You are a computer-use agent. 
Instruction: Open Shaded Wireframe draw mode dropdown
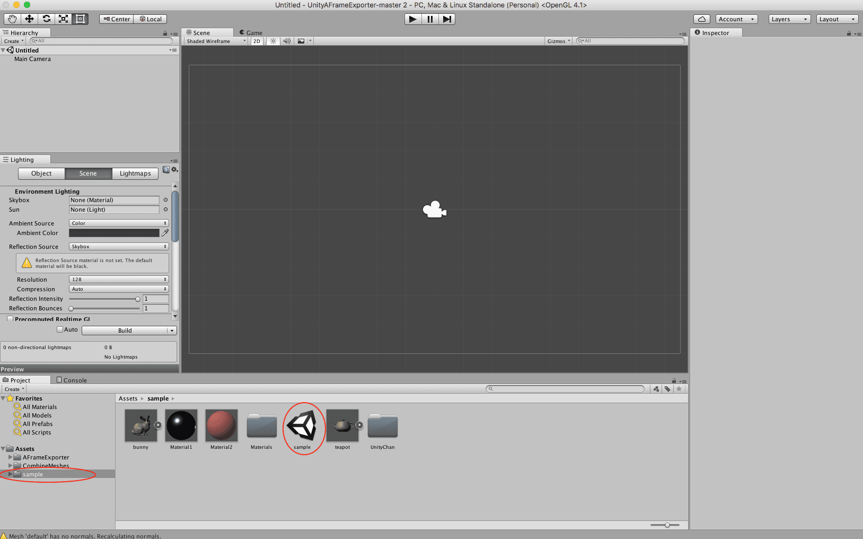pos(216,41)
